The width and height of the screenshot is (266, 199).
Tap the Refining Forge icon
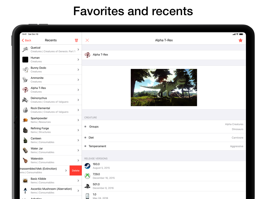(25, 130)
